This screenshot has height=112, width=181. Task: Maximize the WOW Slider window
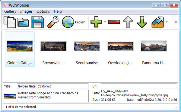point(165,5)
